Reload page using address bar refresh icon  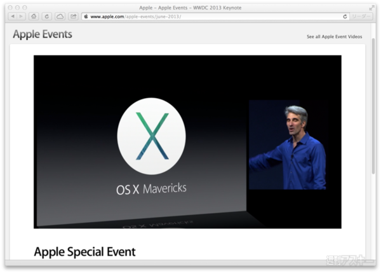[x=345, y=17]
